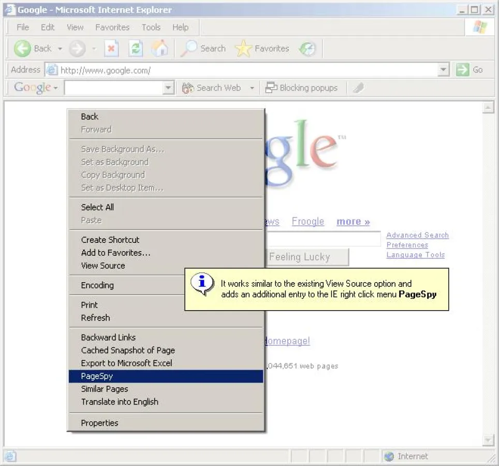Open the Google toolbar search box dropdown
The height and width of the screenshot is (466, 499).
coord(168,89)
